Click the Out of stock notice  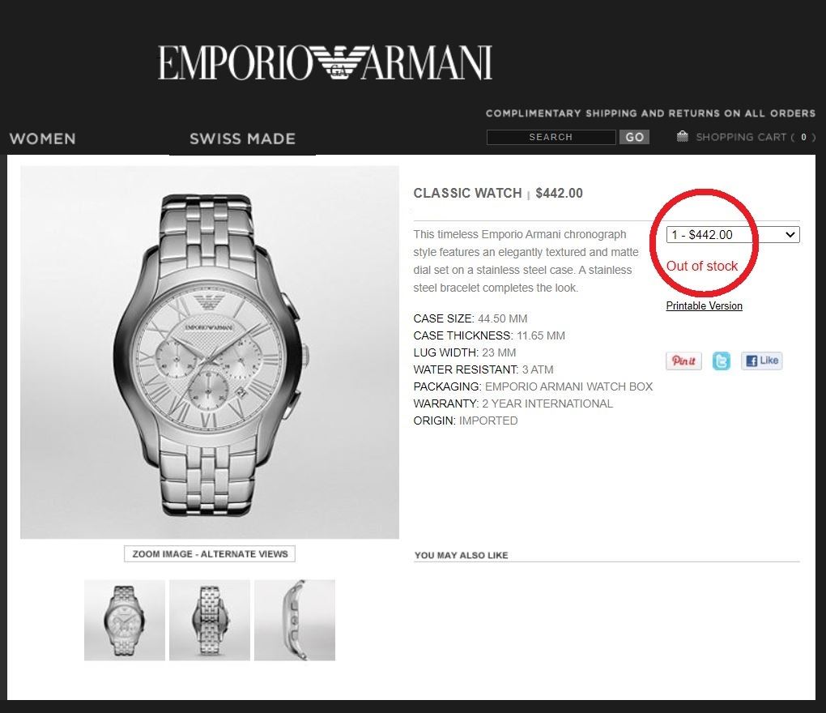pos(701,266)
